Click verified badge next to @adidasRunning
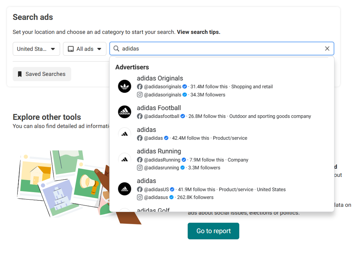362x253 pixels. tap(184, 160)
